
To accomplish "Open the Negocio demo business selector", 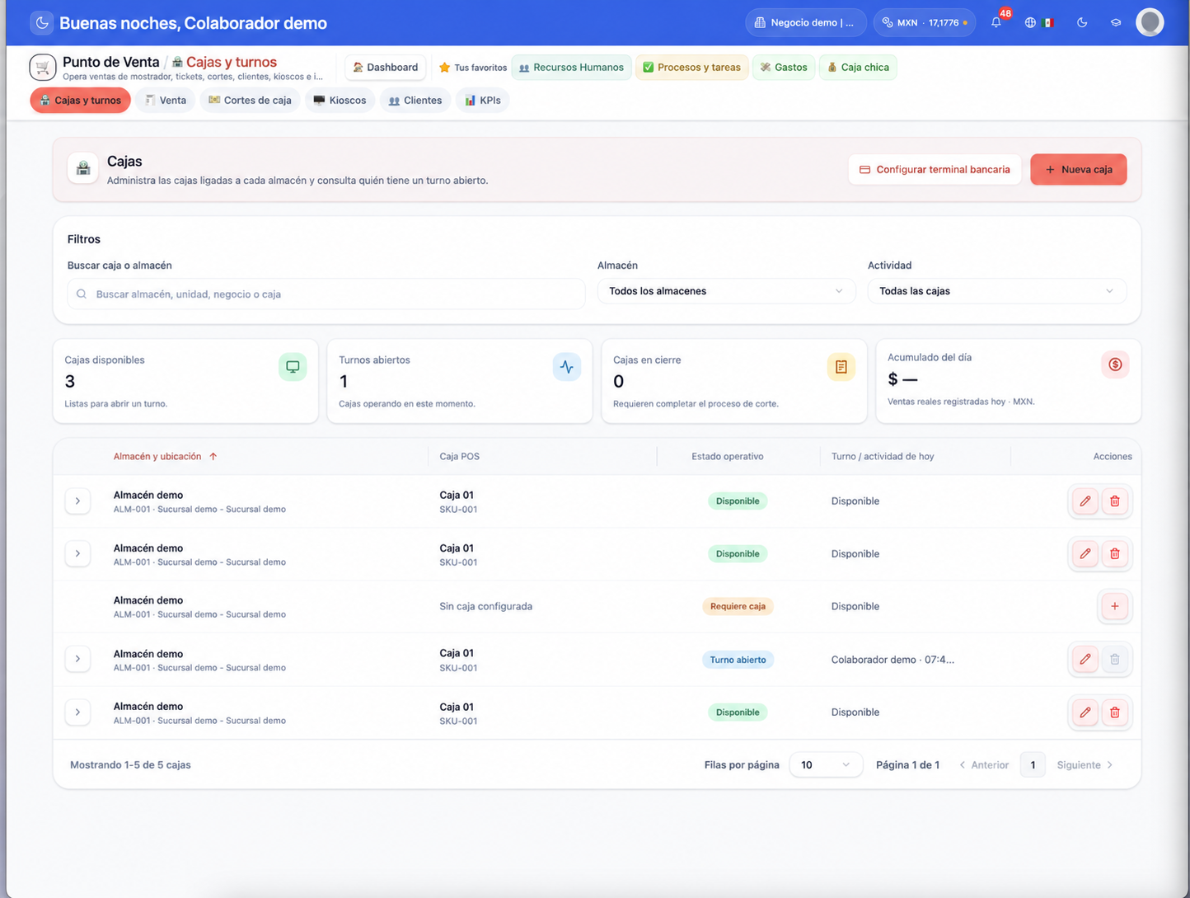I will click(806, 22).
